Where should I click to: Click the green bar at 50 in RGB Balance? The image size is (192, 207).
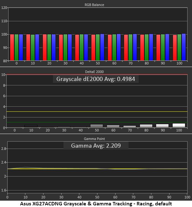coord(98,47)
